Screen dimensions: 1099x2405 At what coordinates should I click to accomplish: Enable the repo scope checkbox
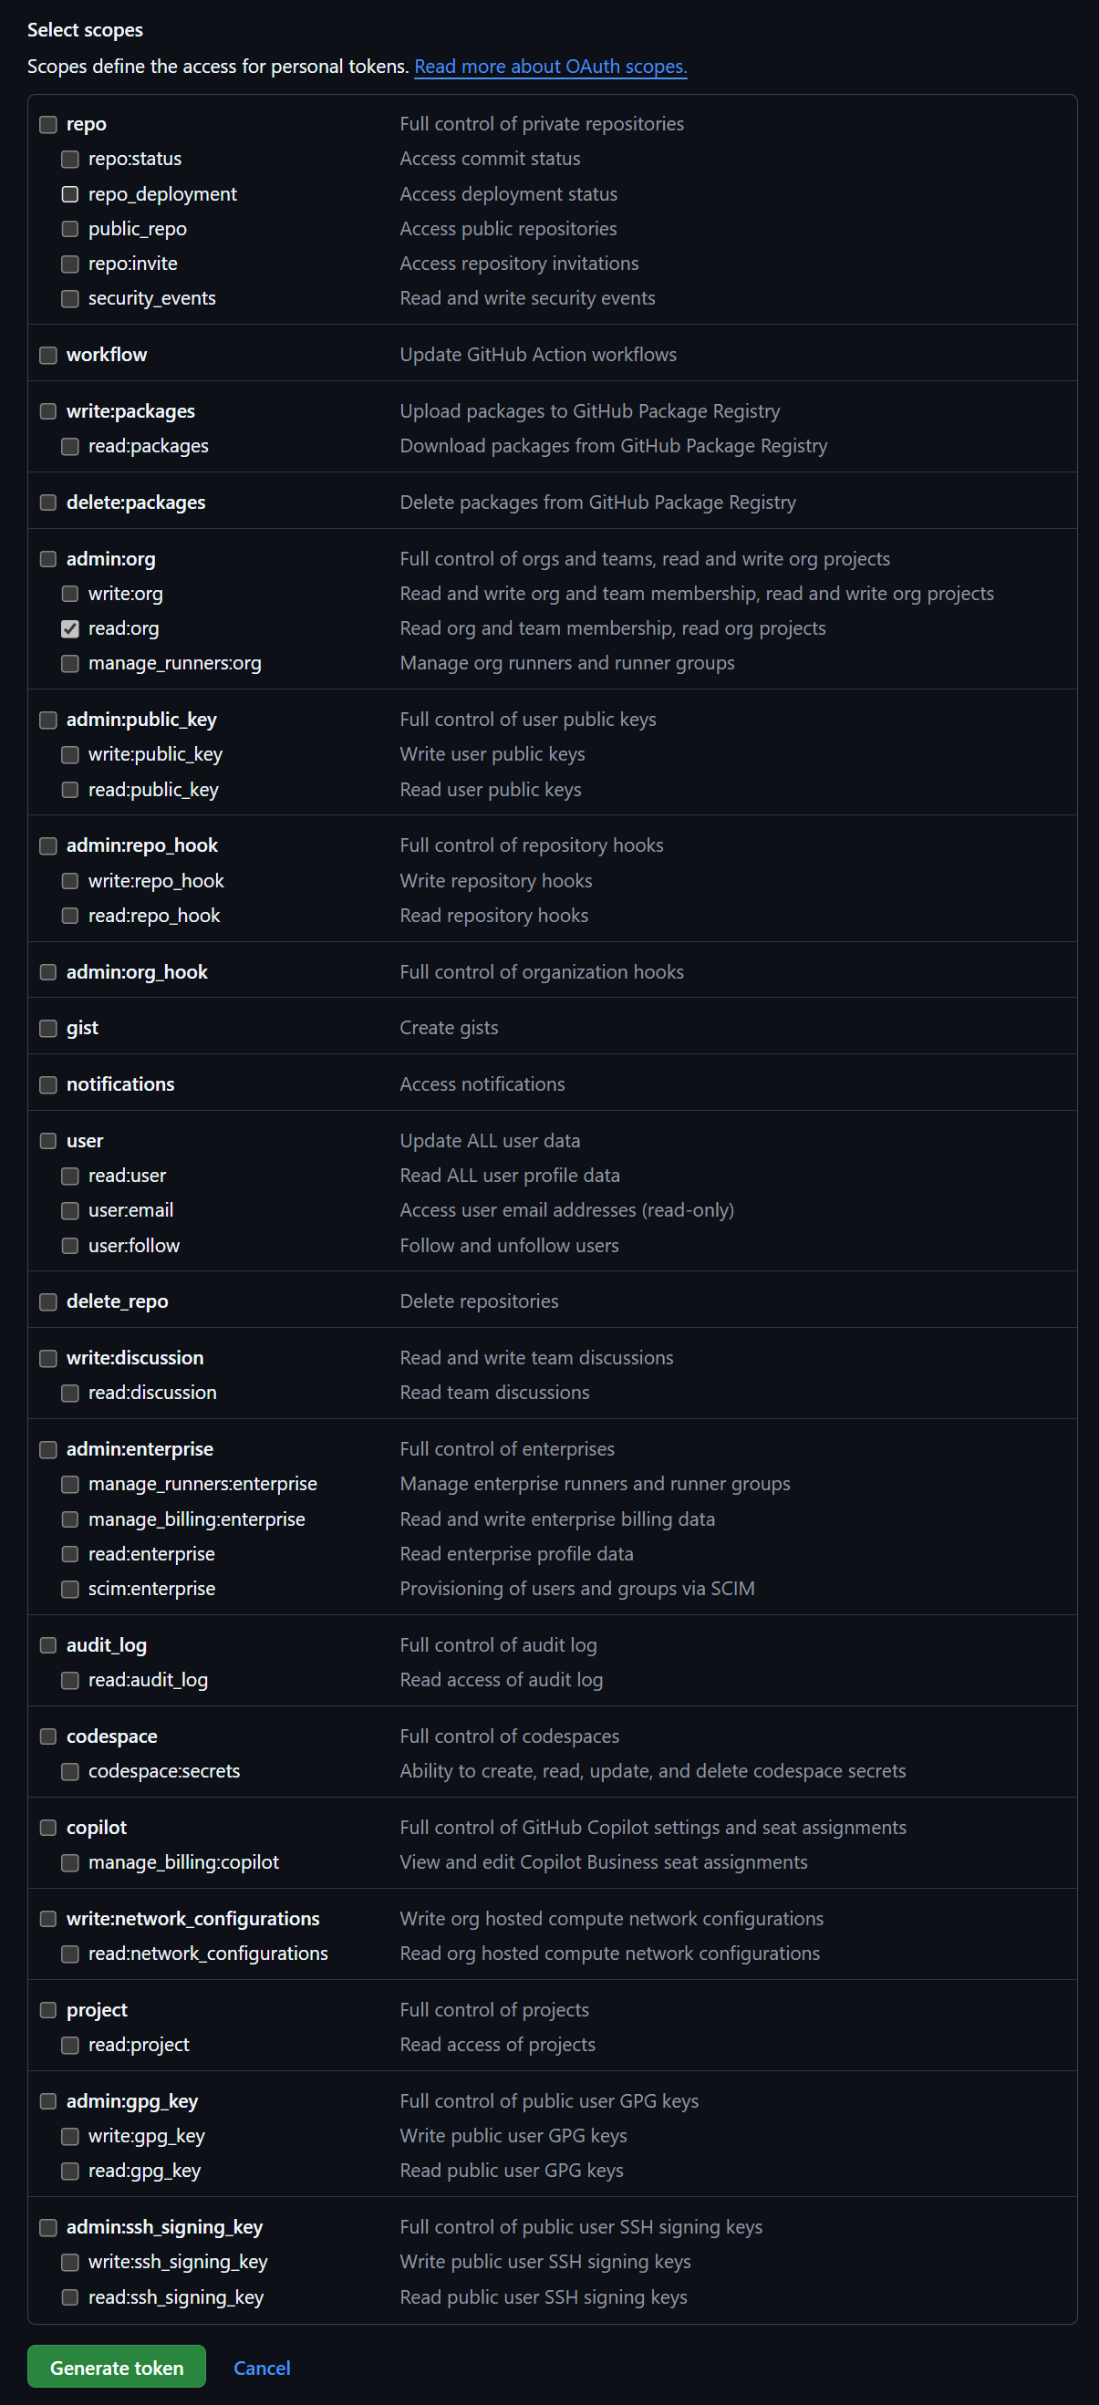point(48,124)
